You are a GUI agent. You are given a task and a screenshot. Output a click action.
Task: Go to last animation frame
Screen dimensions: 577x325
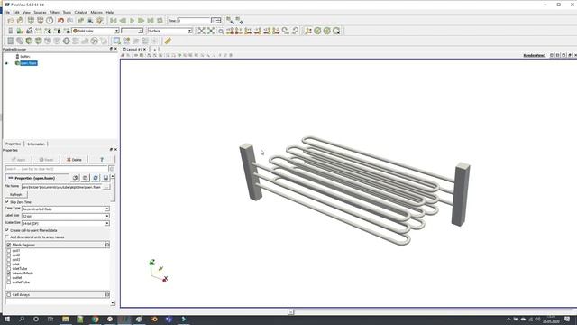[151, 21]
